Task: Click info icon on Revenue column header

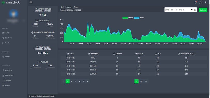Action: tap(89, 54)
